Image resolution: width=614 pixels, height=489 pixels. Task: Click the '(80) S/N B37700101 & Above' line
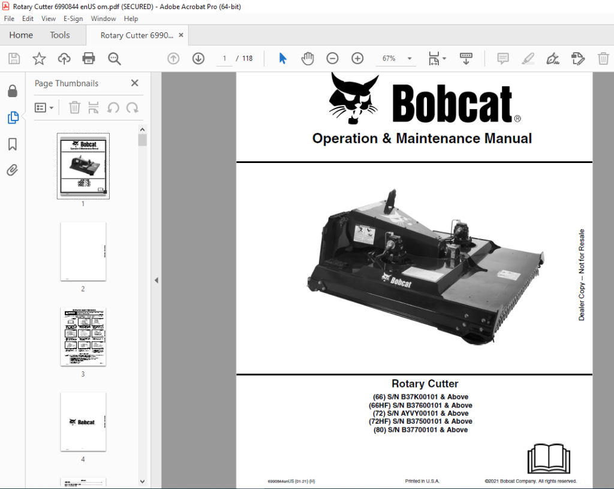click(420, 430)
